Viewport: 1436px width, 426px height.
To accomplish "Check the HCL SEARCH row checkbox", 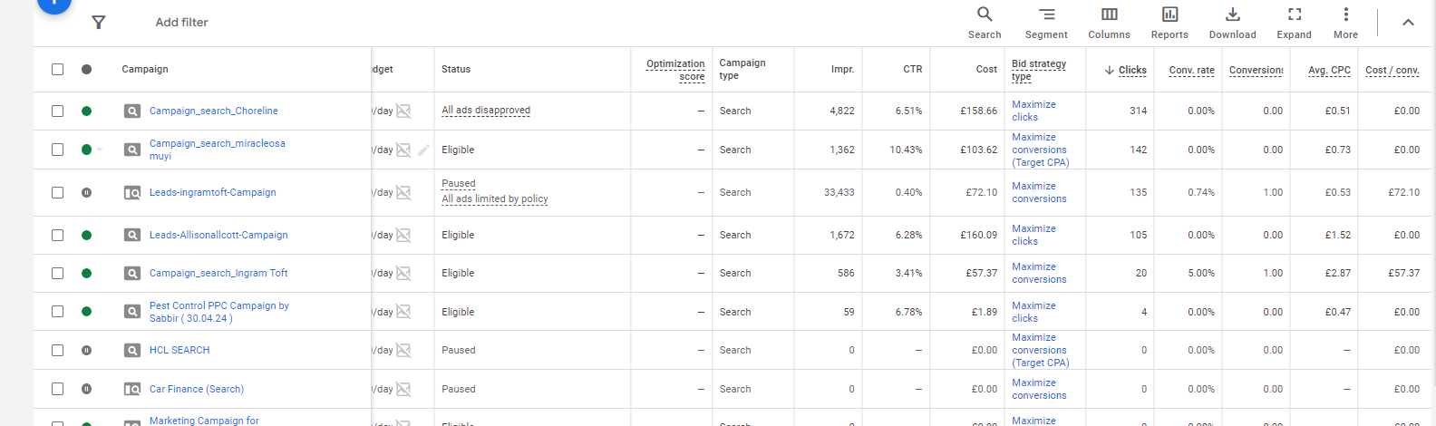I will click(58, 350).
